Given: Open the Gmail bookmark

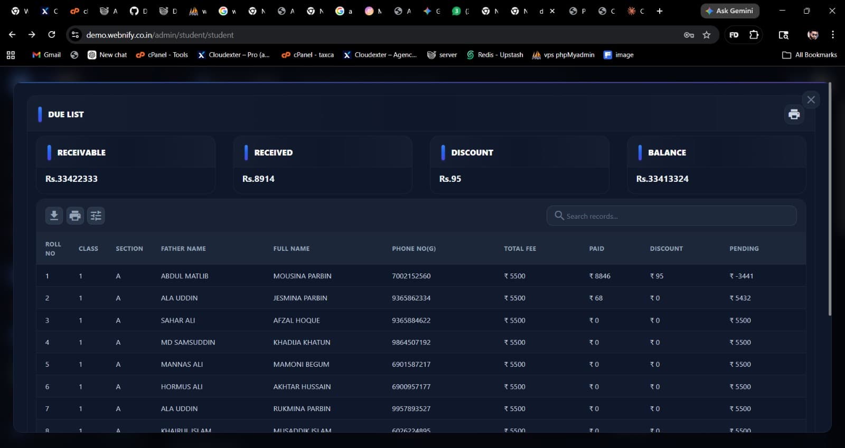Looking at the screenshot, I should pos(46,55).
